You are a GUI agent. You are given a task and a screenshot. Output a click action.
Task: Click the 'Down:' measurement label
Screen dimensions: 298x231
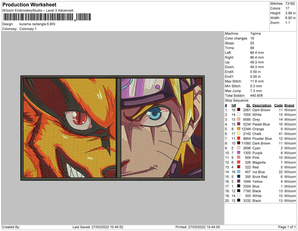pos(229,67)
